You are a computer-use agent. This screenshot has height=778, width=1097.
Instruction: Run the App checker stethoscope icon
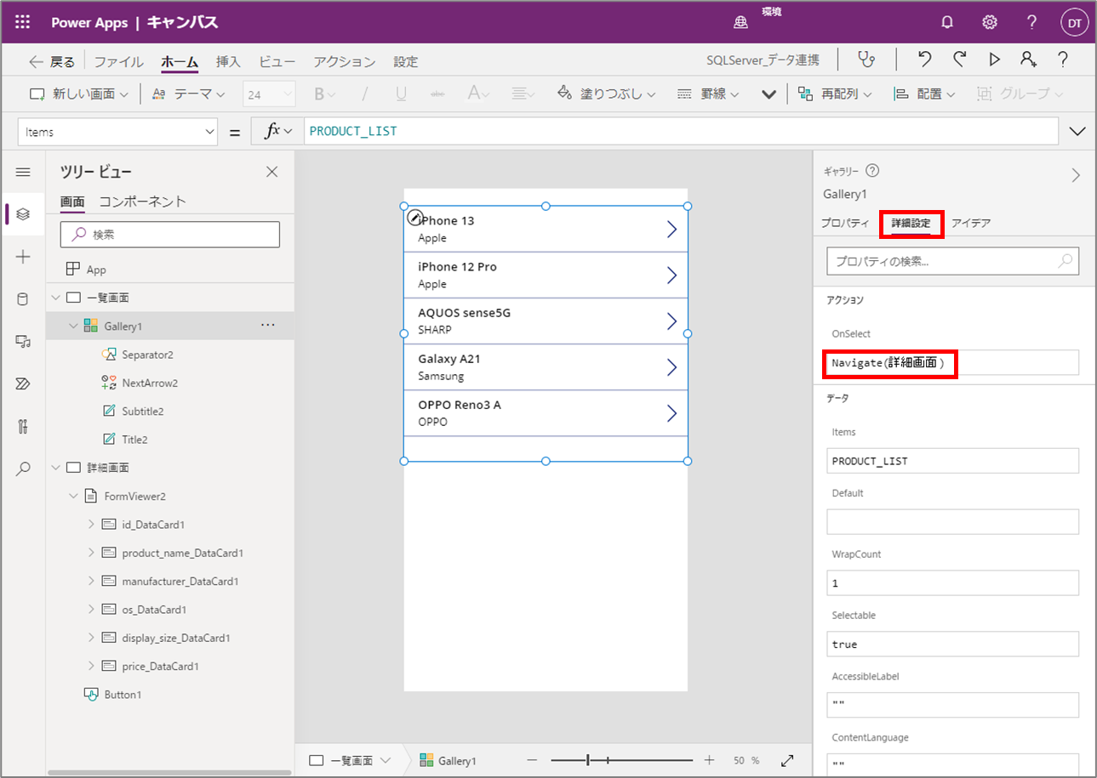pyautogui.click(x=866, y=60)
